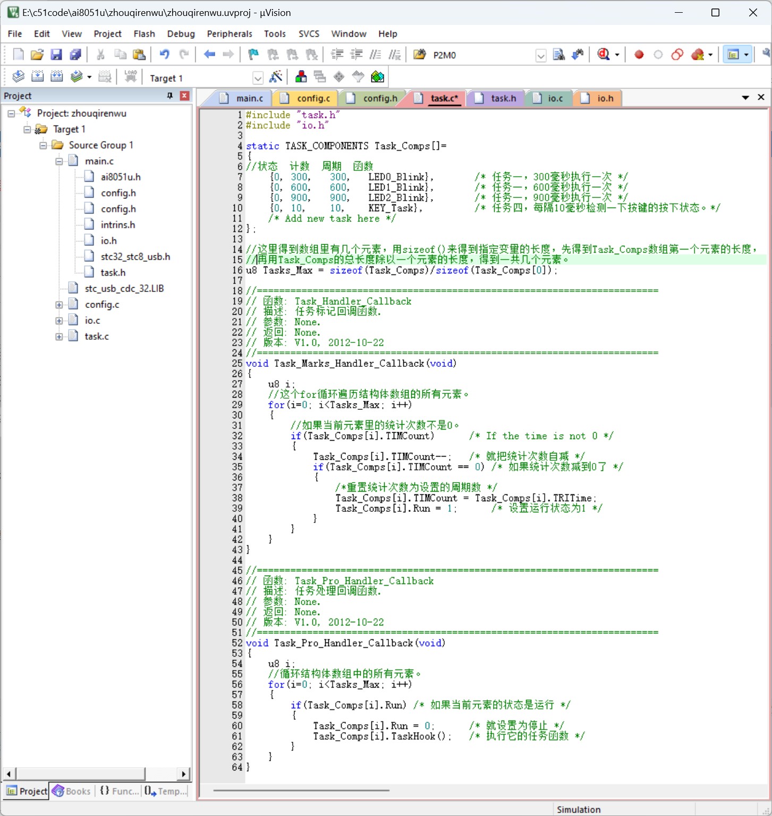This screenshot has width=772, height=816.
Task: Start/Stop Debug Session icon
Action: click(x=604, y=54)
